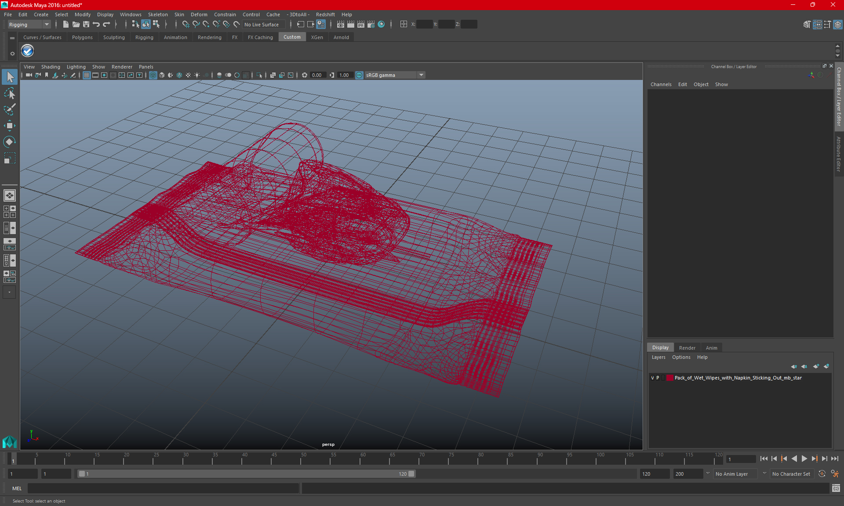844x506 pixels.
Task: Toggle the color management CM button
Action: pyautogui.click(x=359, y=75)
